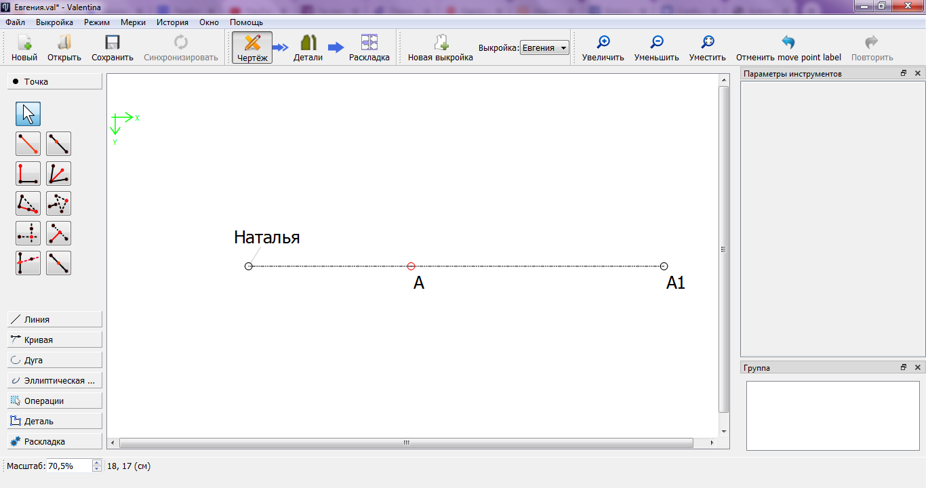Select point from X and Y tool
930x488 pixels.
tap(28, 233)
